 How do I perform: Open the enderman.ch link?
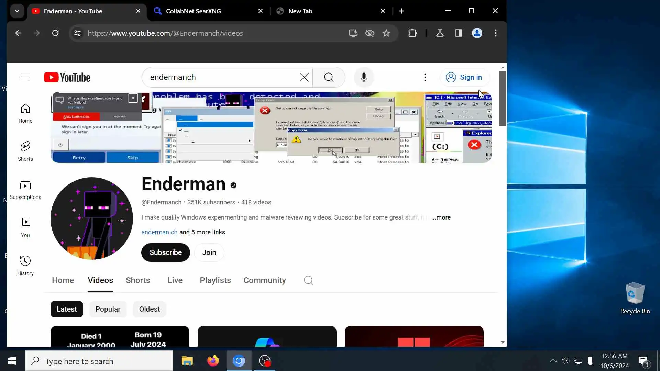click(x=159, y=232)
